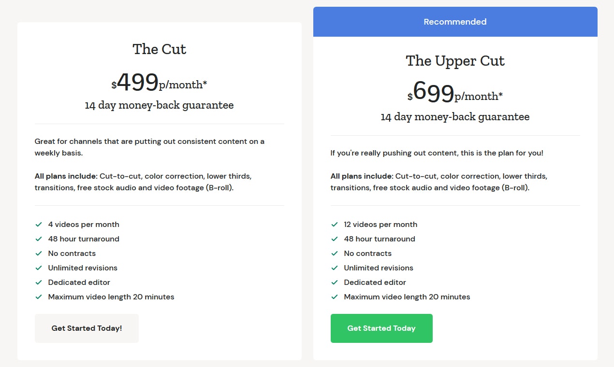Click The Upper Cut plan heading
614x367 pixels.
(x=455, y=61)
